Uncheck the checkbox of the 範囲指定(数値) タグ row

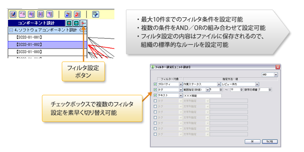coord(155,90)
